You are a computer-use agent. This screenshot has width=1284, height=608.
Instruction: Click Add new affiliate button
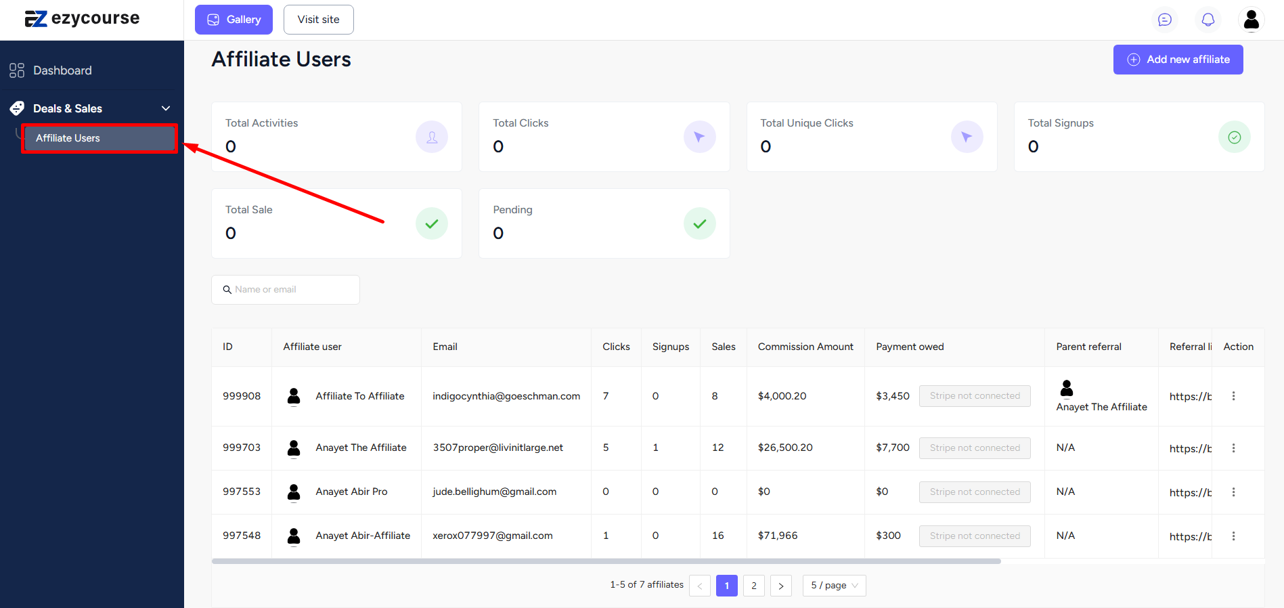[1178, 60]
